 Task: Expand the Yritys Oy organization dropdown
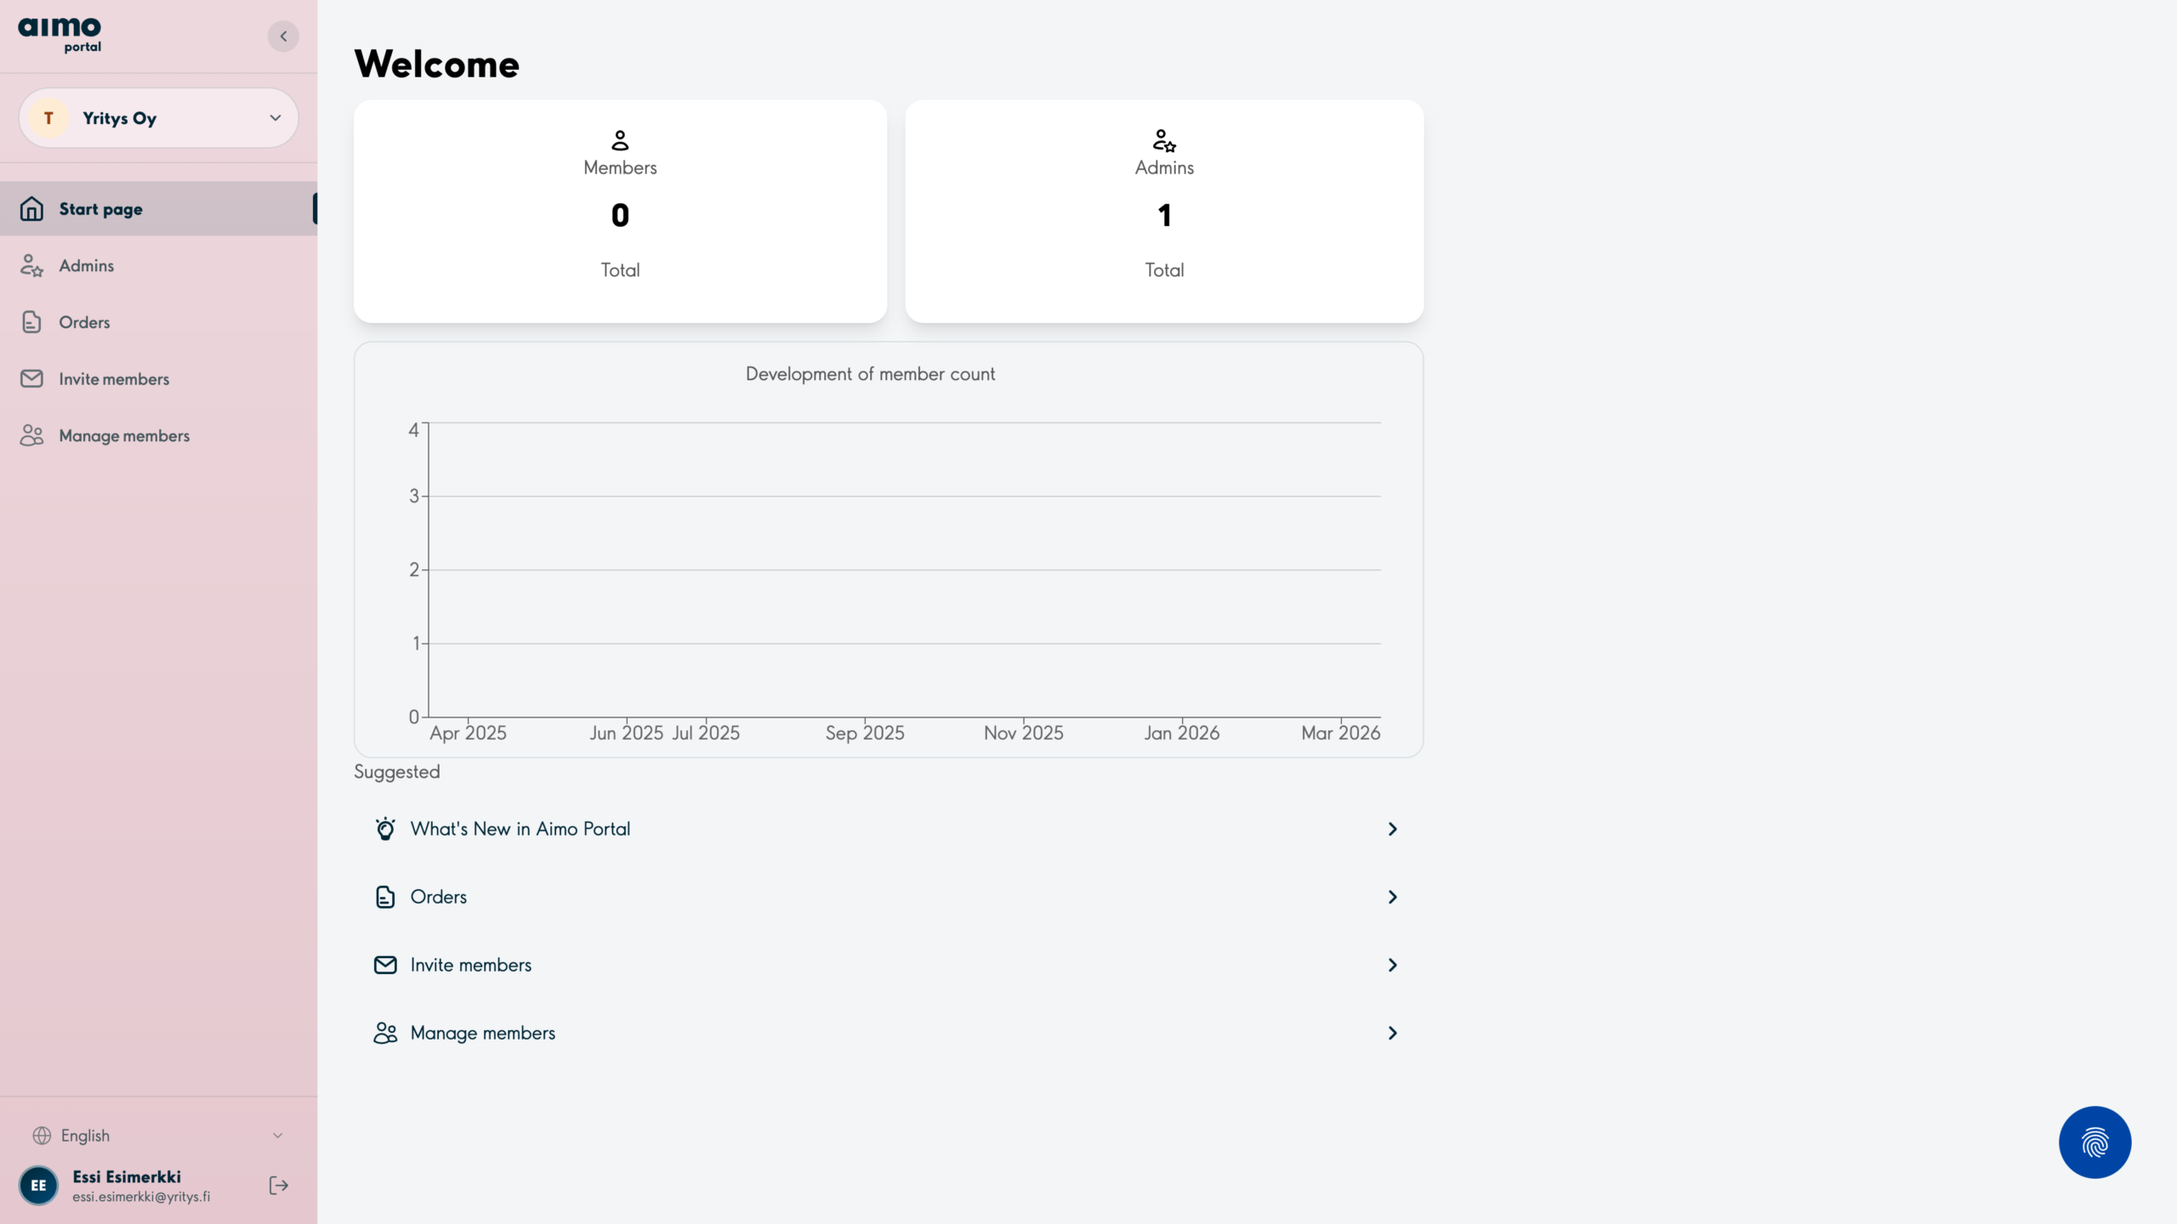coord(275,118)
